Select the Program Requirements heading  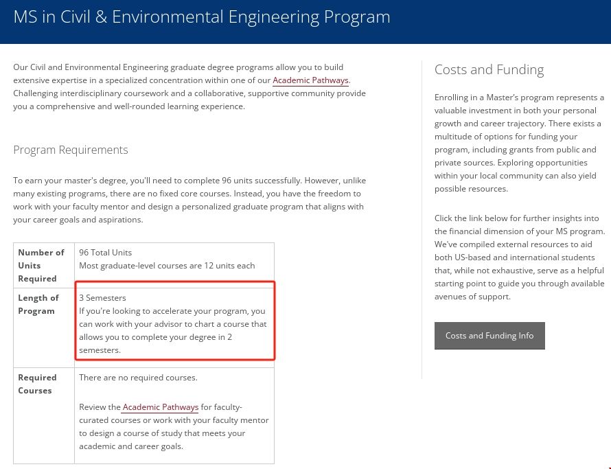71,150
